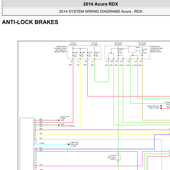Click the "G404 (RIGHT KICK PANEL)" label below pin 3 wire
Screen dimensions: 170x170
pyautogui.click(x=68, y=125)
